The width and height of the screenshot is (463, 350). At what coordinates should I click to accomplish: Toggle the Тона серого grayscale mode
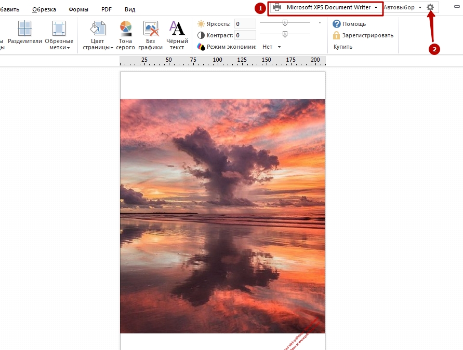[x=126, y=30]
